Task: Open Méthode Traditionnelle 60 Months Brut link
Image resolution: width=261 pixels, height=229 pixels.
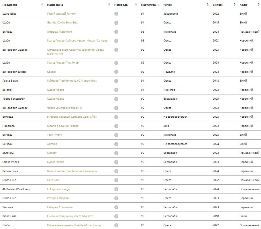Action: tap(72, 81)
